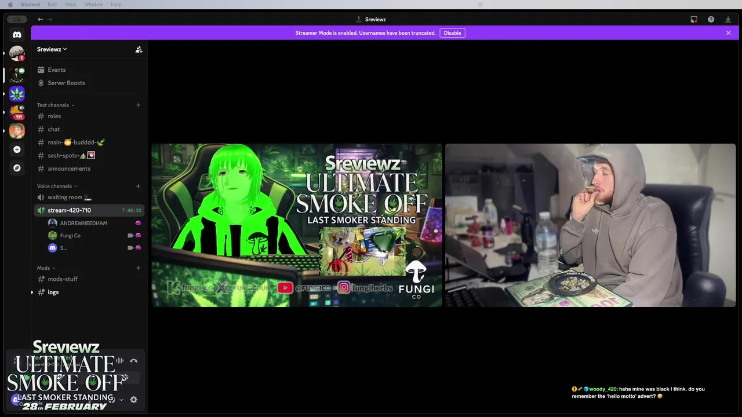Open the Help question mark icon
The image size is (742, 417).
[711, 19]
